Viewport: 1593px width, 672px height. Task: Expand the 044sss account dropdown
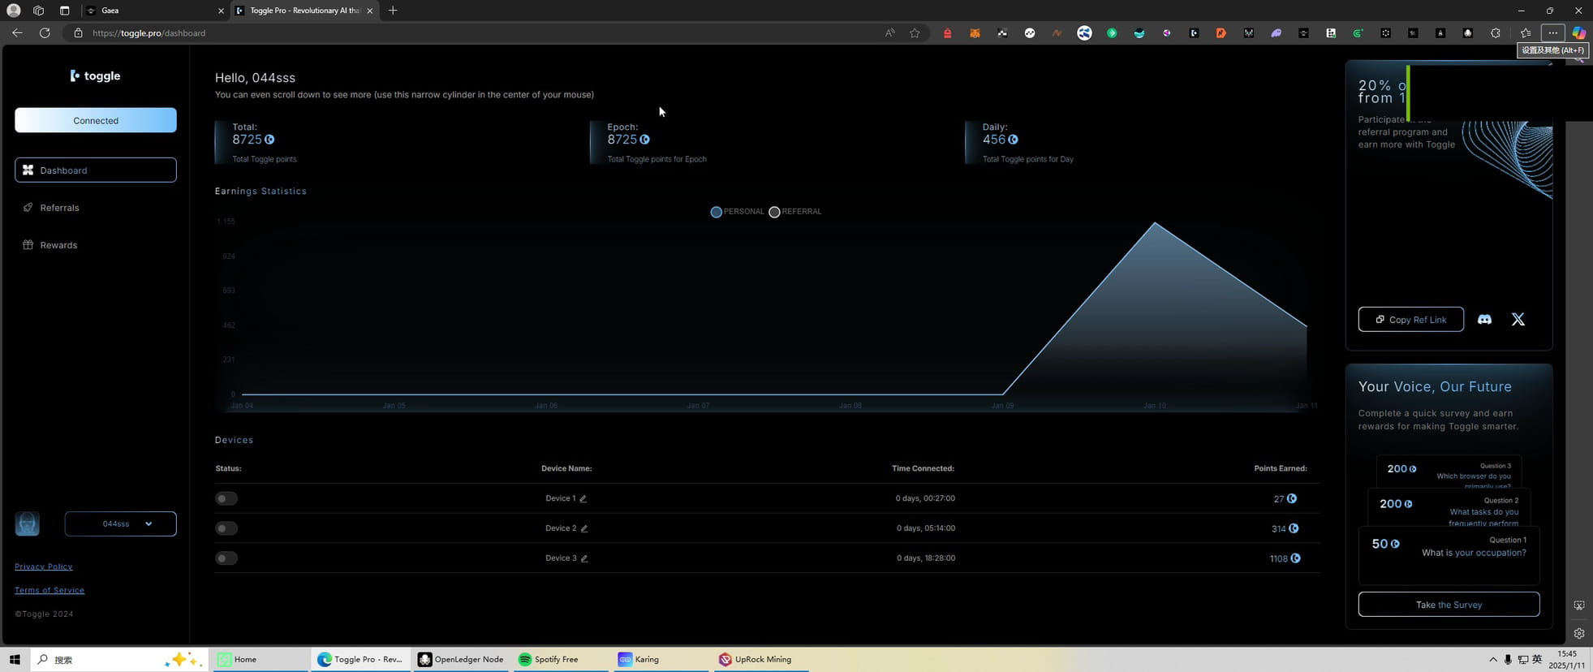120,523
